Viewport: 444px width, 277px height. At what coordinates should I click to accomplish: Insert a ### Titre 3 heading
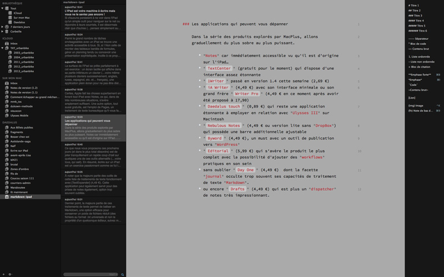pos(415,16)
